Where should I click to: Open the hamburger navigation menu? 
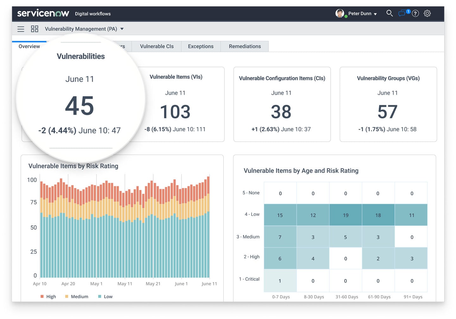[21, 29]
